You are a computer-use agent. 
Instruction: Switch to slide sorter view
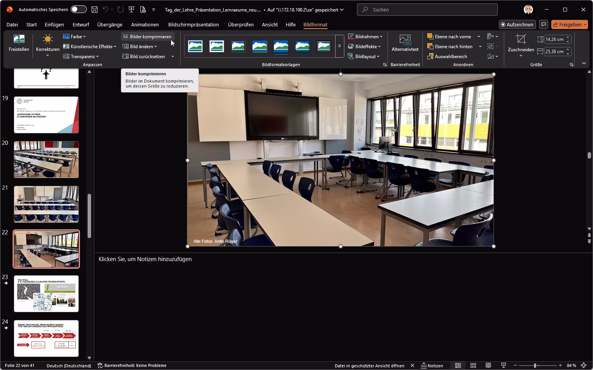click(x=473, y=365)
